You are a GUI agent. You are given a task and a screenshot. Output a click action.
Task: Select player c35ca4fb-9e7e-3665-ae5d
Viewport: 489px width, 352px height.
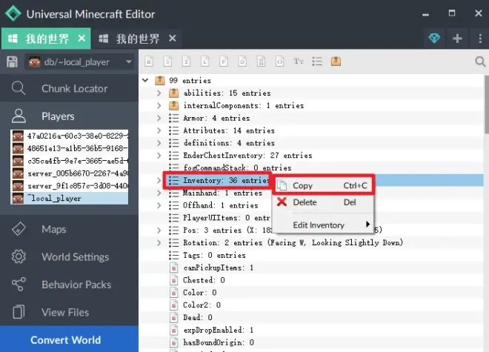[x=69, y=161]
